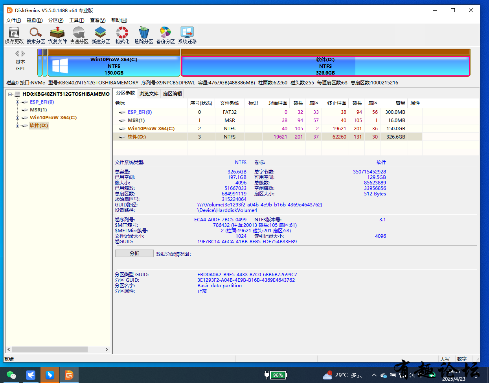Click the \Device\HarddiskVolume4 path
Viewport: 489px width, 383px height.
pos(227,210)
